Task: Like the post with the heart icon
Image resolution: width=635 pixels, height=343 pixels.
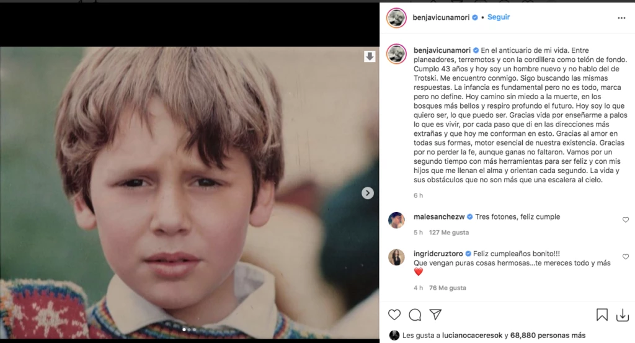Action: (x=394, y=315)
